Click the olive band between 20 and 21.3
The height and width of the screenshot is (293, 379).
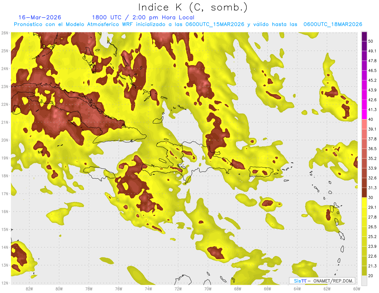click(364, 271)
